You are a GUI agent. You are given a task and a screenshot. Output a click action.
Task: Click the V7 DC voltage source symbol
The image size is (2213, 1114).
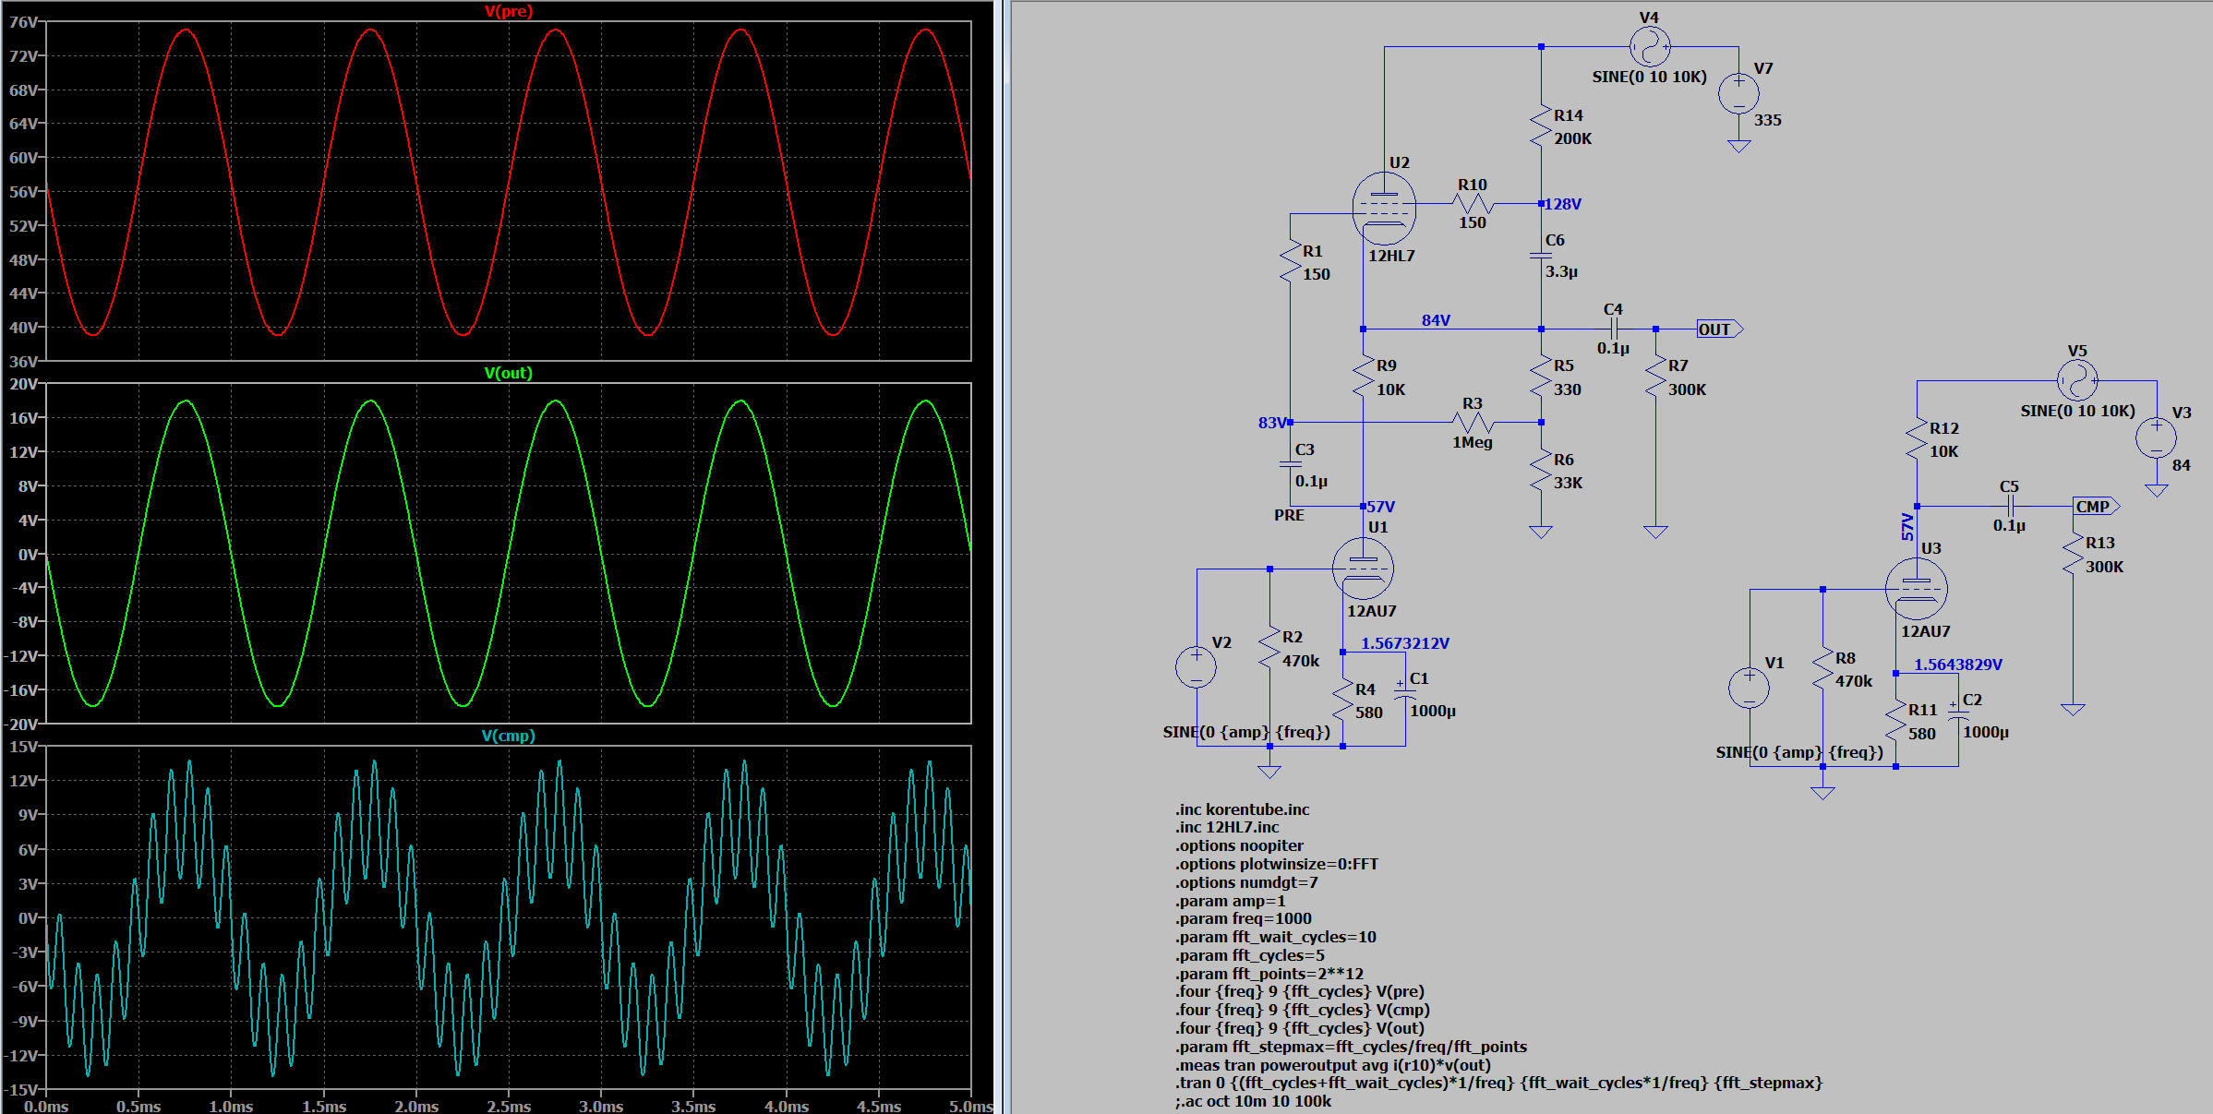[x=1738, y=93]
